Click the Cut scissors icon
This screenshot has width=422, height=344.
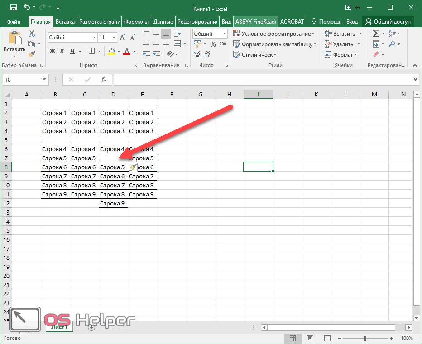(x=32, y=34)
